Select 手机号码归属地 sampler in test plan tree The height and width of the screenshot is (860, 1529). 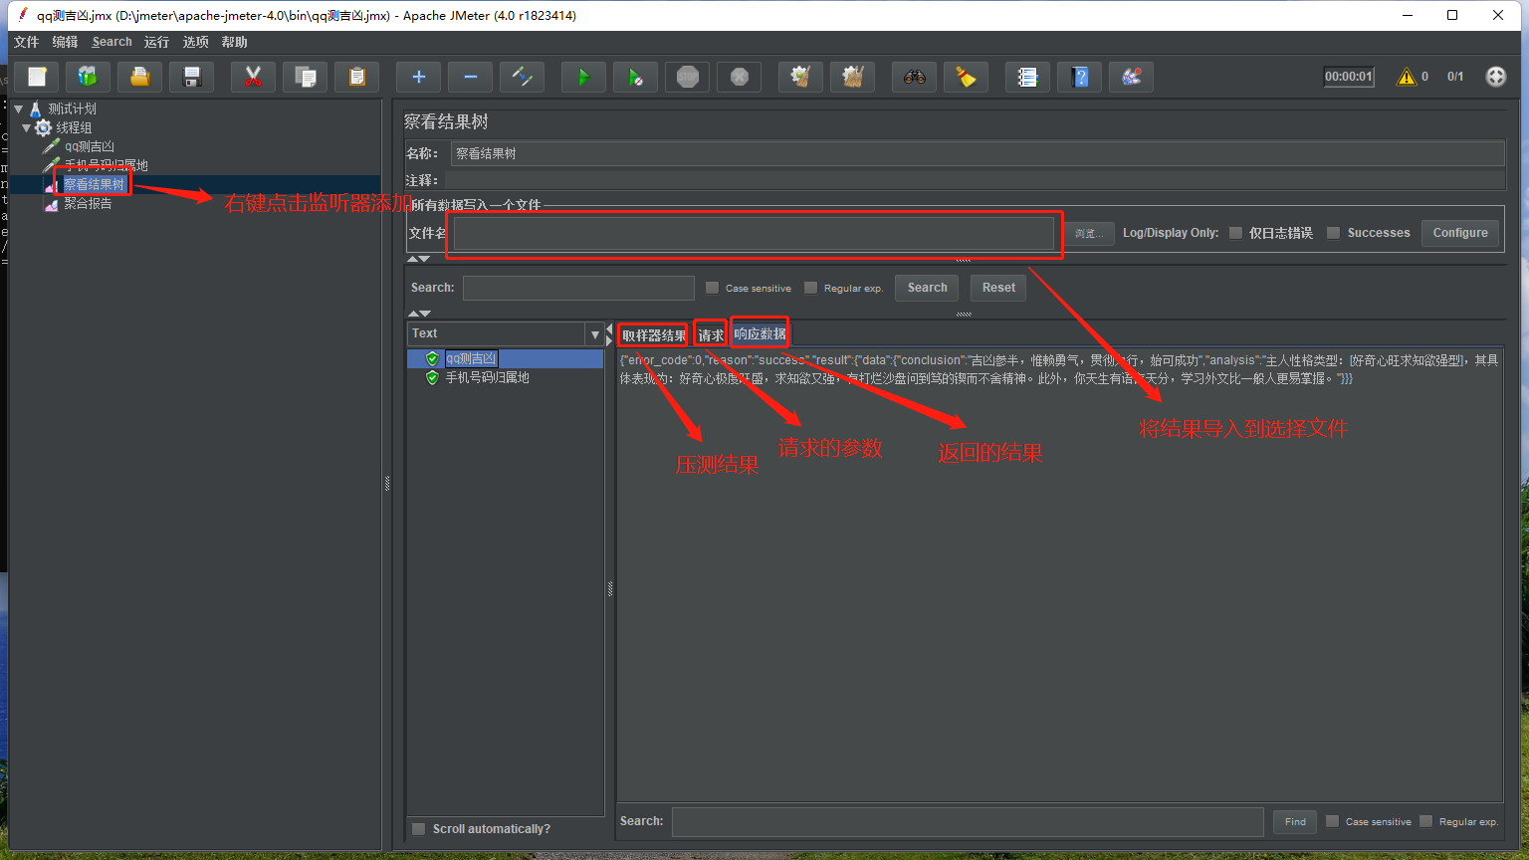tap(106, 165)
